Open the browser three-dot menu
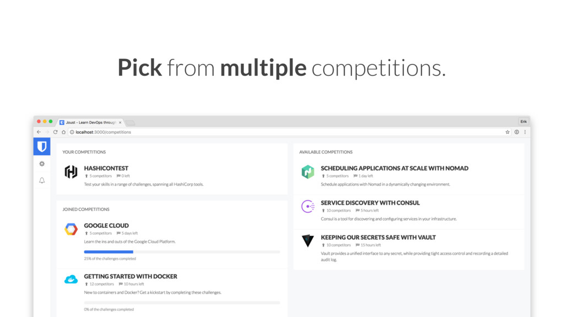The height and width of the screenshot is (317, 564). pyautogui.click(x=525, y=132)
